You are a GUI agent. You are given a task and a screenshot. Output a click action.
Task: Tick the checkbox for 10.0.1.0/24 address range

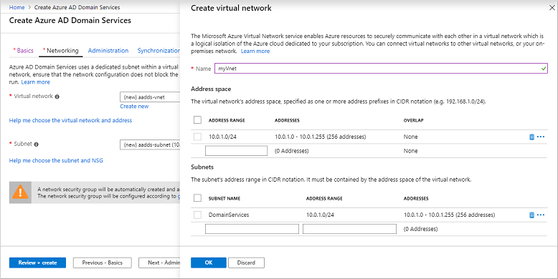[x=197, y=137]
